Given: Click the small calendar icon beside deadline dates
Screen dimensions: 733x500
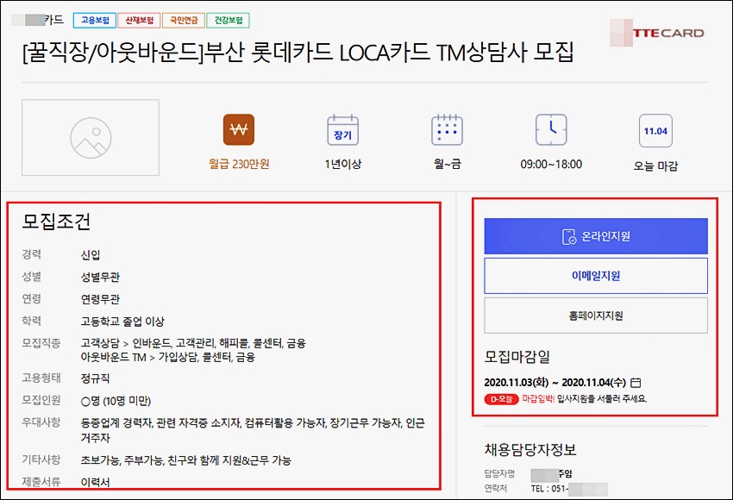Looking at the screenshot, I should pyautogui.click(x=636, y=383).
